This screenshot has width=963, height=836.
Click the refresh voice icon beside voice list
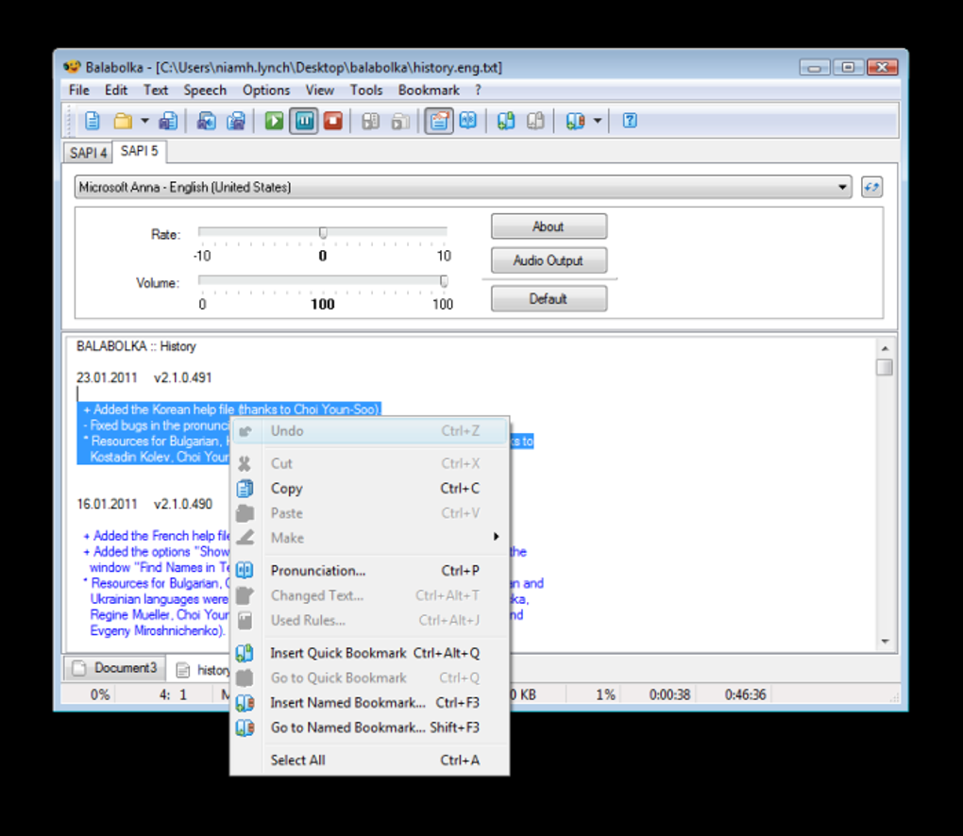[x=871, y=187]
